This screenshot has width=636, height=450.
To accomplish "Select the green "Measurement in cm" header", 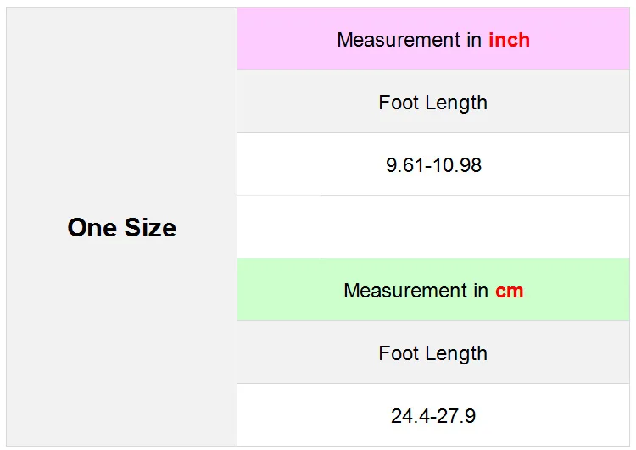I will click(x=433, y=291).
